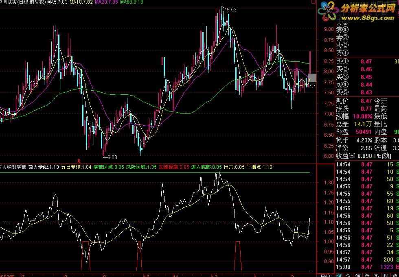Click the 9.00 price axis label
Image resolution: width=399 pixels, height=277 pixels.
[x=329, y=29]
